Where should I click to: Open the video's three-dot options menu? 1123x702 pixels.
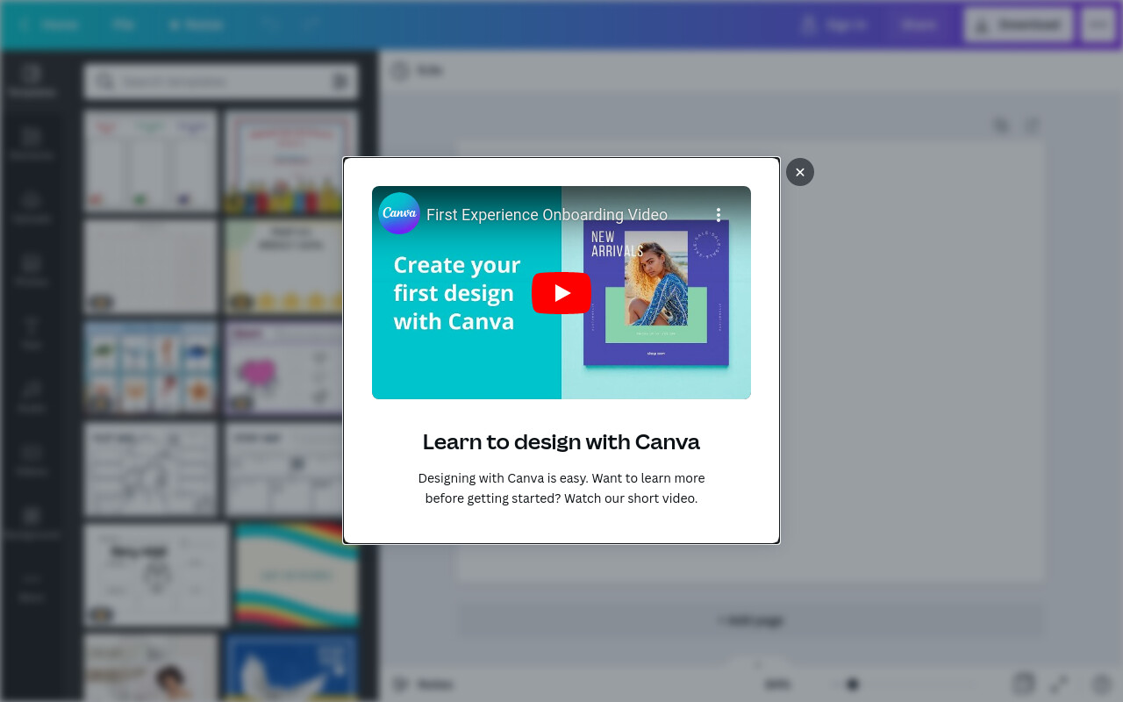719,215
